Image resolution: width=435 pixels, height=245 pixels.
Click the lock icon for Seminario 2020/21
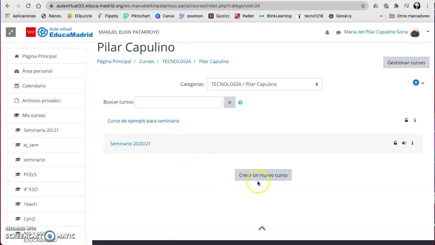pos(395,143)
